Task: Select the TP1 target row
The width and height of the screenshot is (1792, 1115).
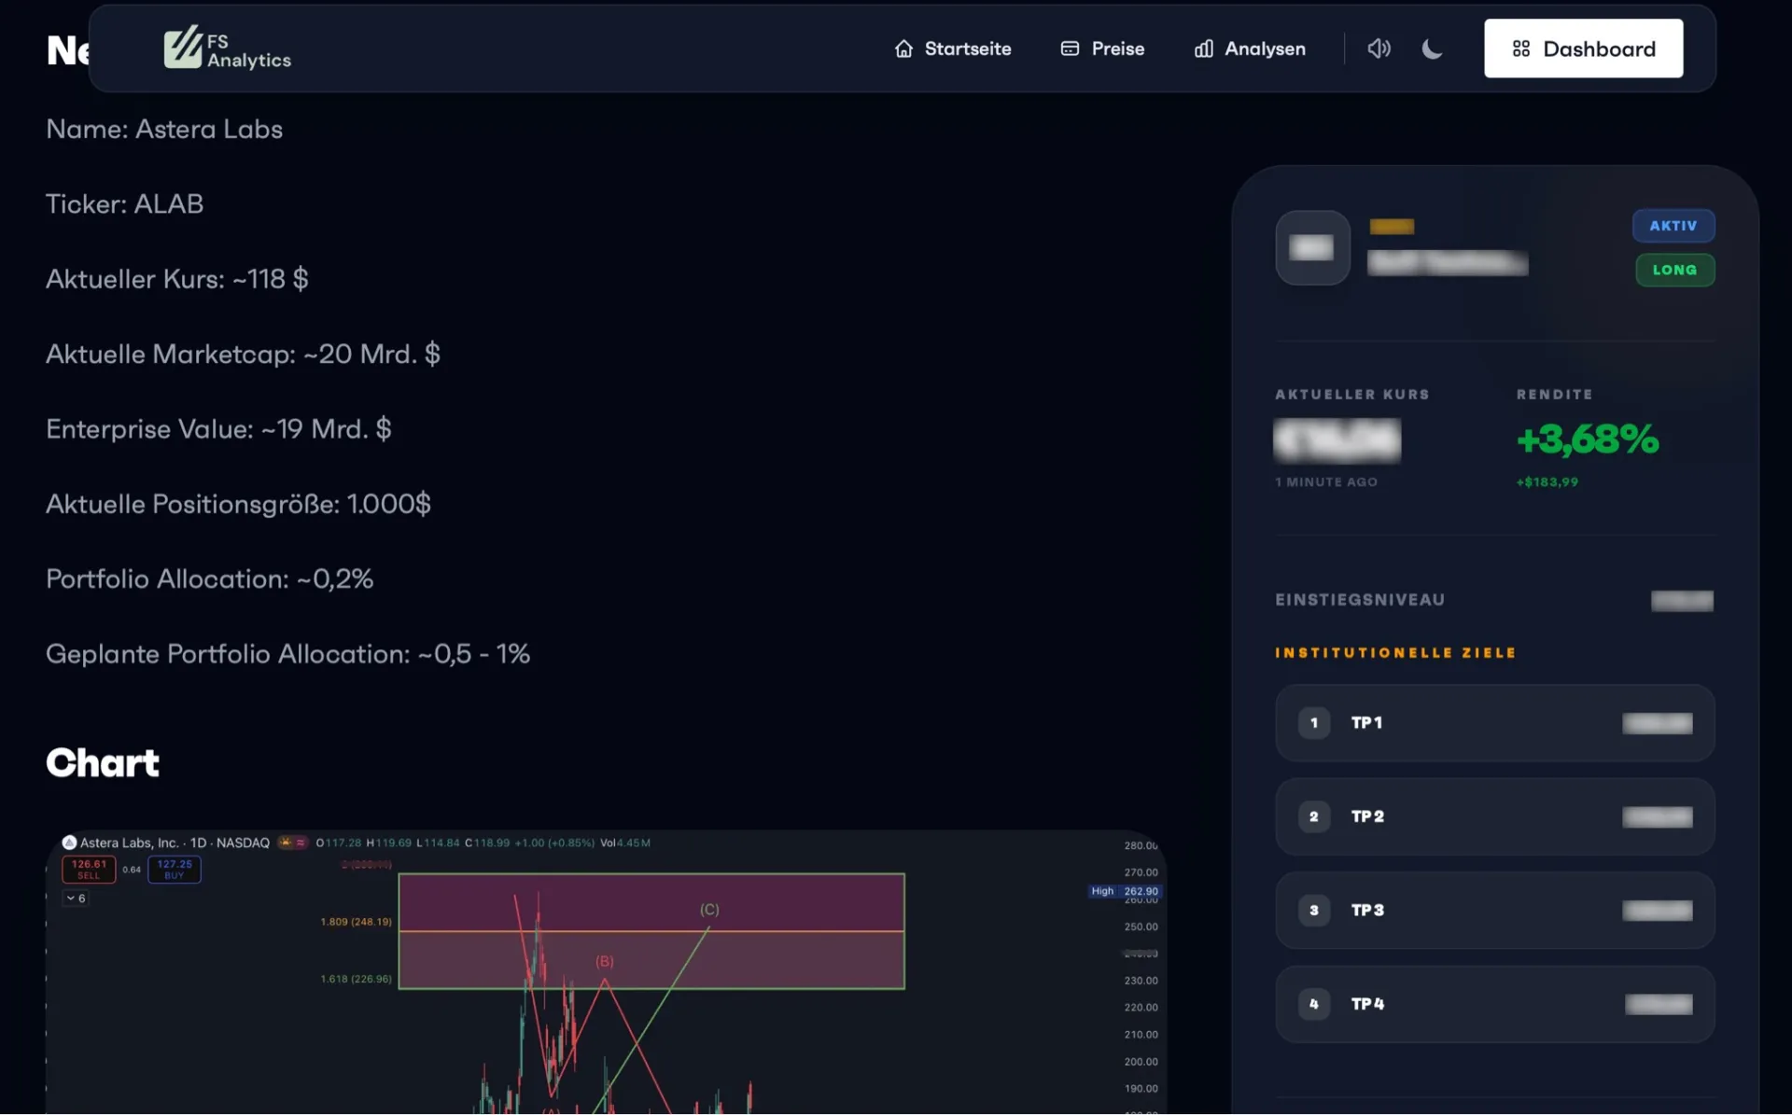Action: click(x=1494, y=723)
